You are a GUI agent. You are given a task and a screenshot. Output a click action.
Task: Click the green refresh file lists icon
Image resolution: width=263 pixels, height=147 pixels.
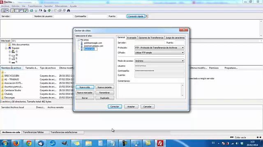tap(32, 11)
